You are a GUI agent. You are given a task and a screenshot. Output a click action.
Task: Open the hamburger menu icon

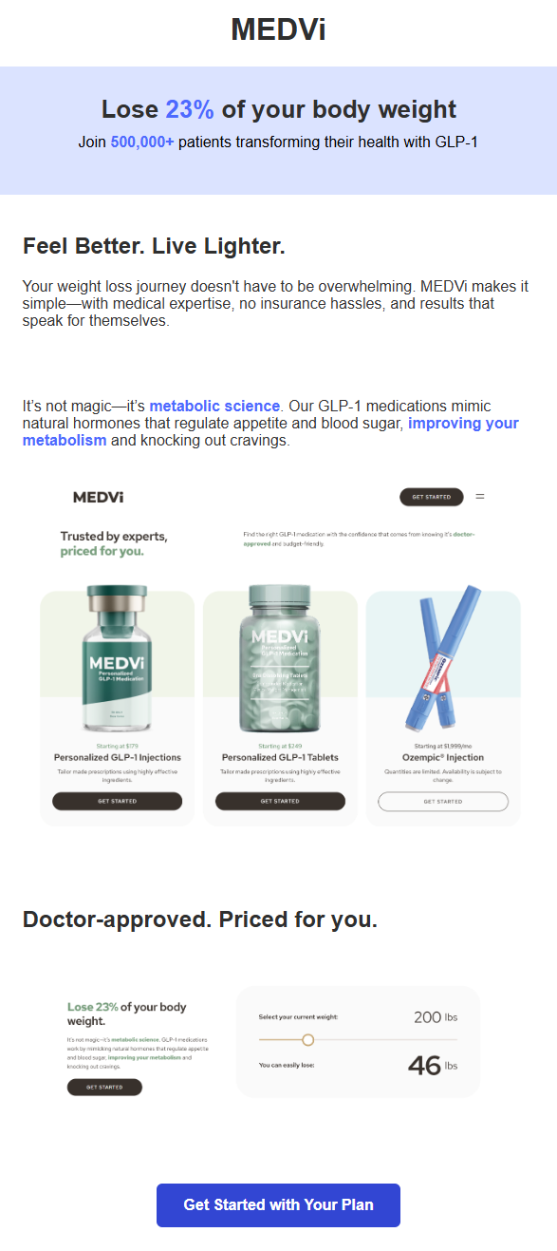[x=479, y=497]
